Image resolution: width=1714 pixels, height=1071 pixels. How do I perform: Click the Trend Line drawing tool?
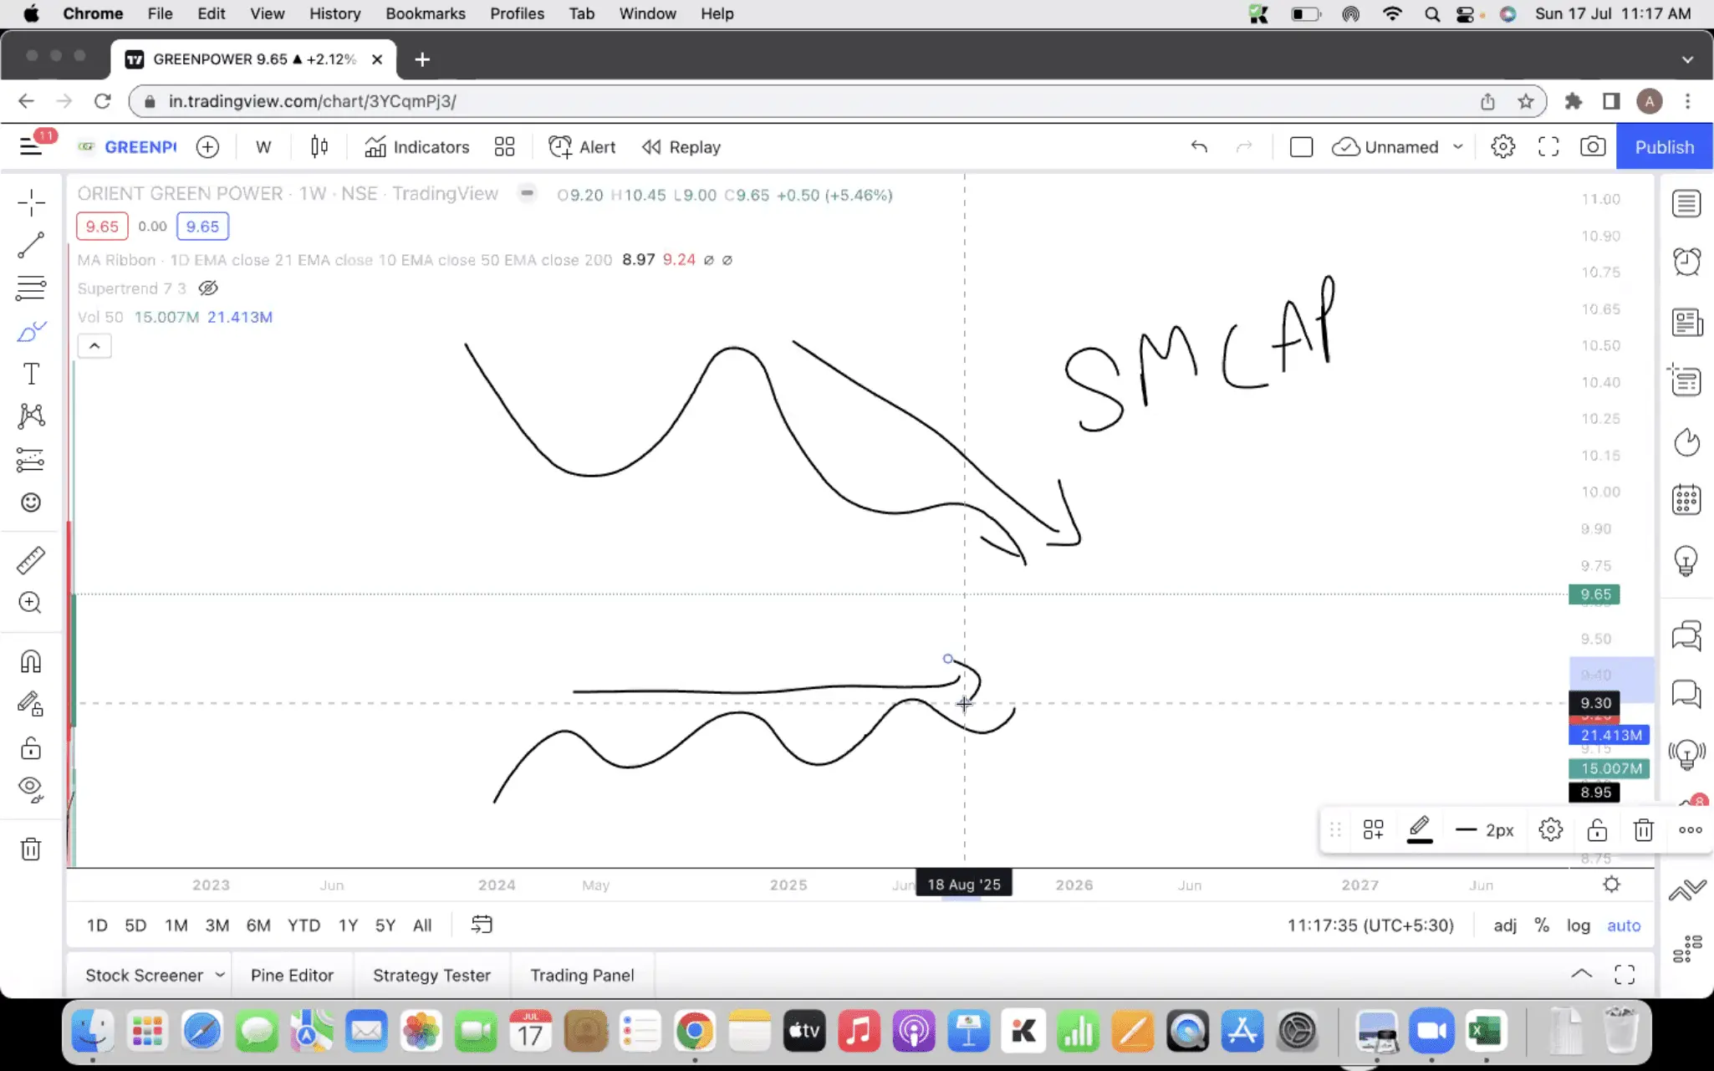click(x=31, y=245)
